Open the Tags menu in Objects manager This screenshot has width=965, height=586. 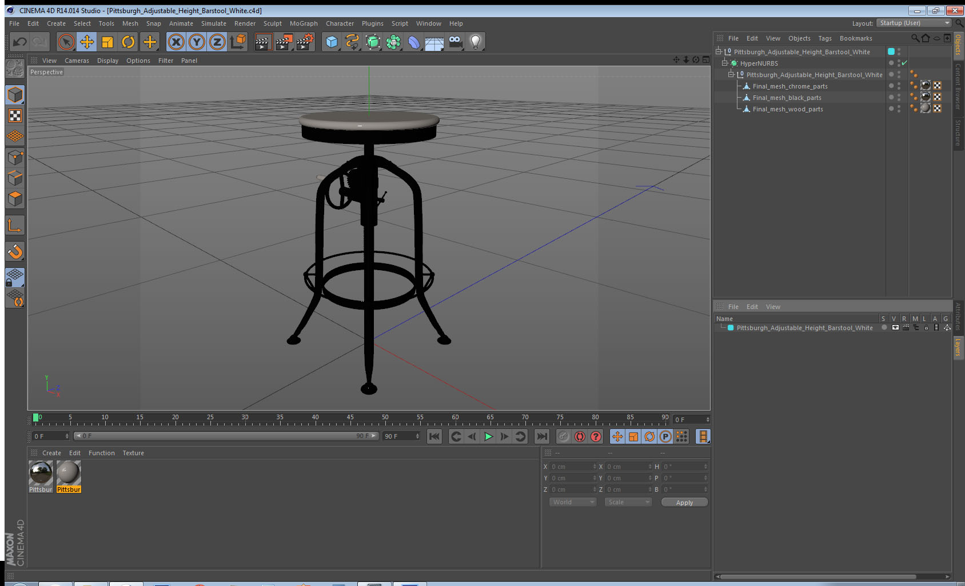coord(825,38)
